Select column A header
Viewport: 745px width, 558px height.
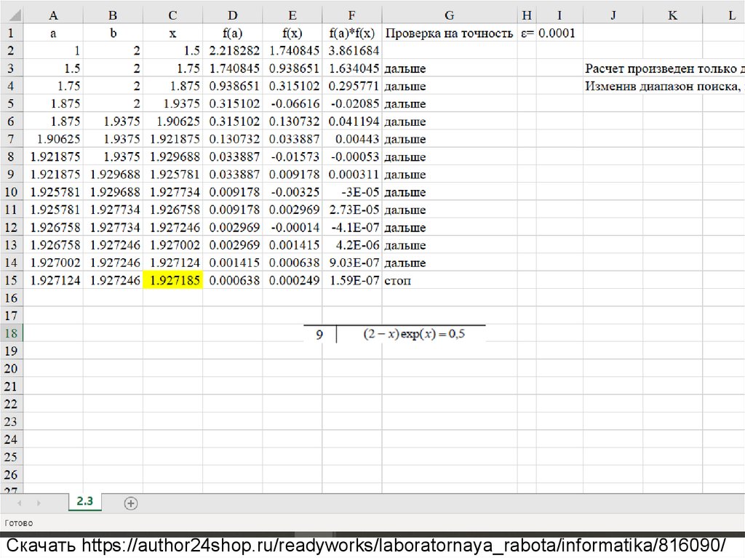53,15
